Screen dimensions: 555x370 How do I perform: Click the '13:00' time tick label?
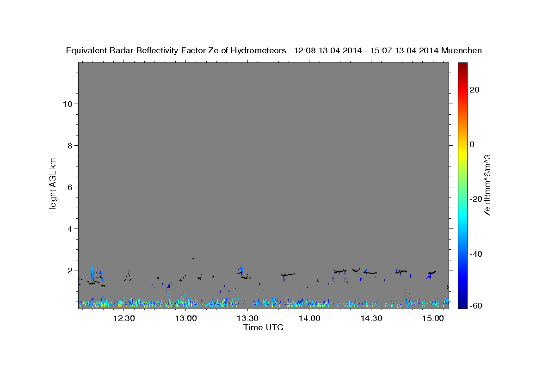pos(186,318)
